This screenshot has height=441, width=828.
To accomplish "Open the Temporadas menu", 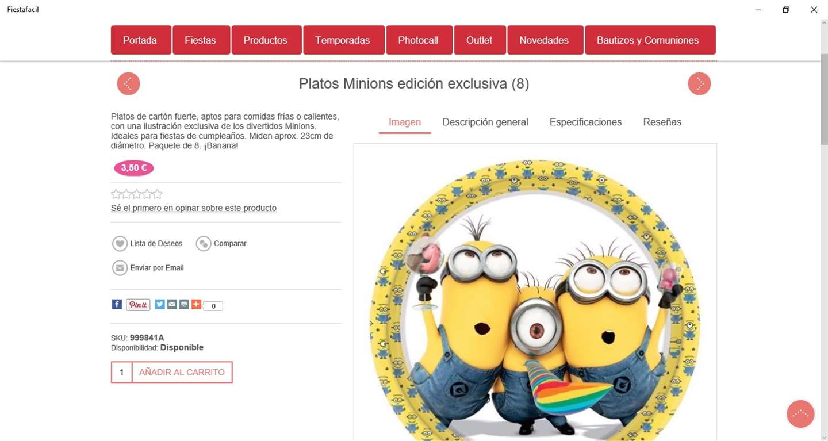I will point(343,40).
